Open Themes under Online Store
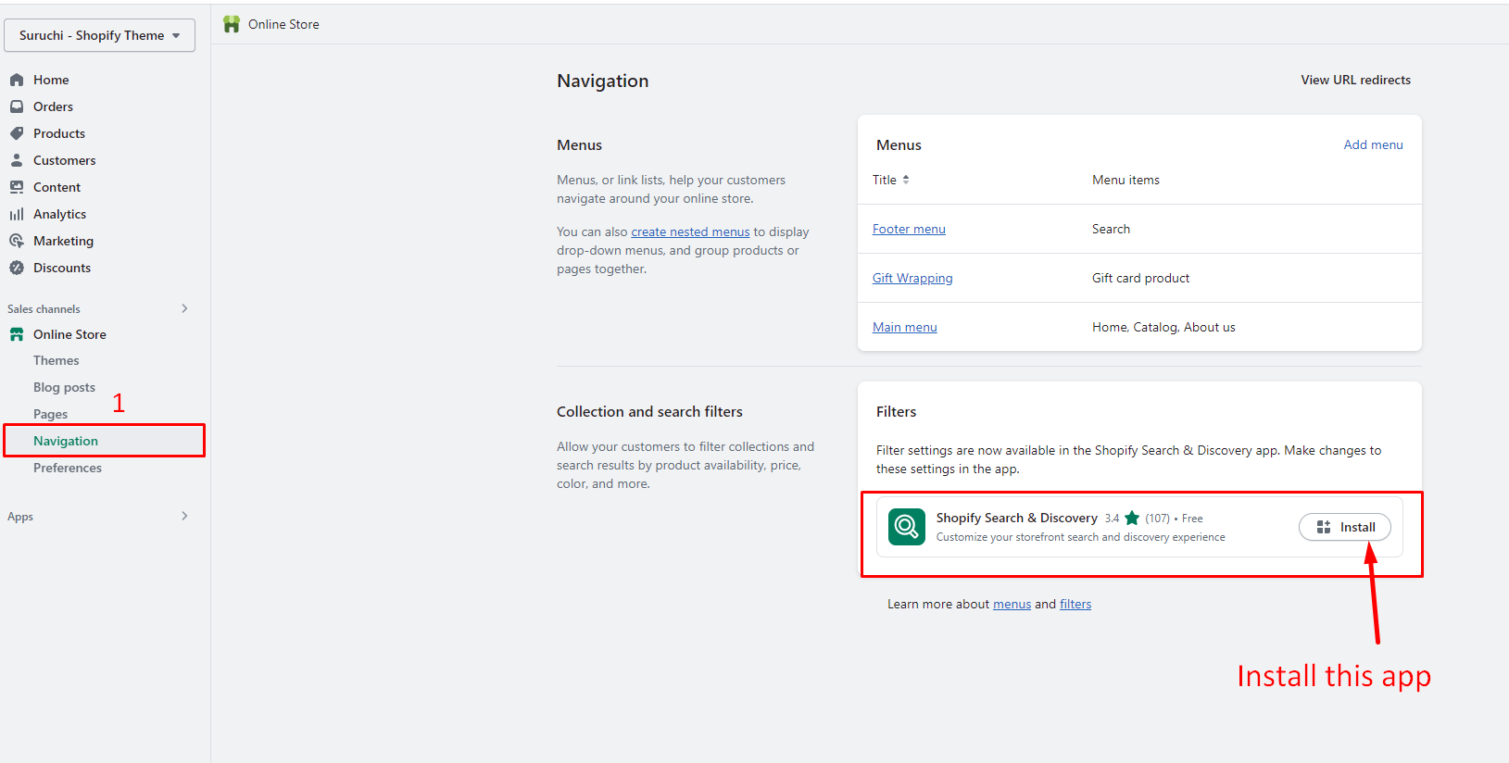The width and height of the screenshot is (1509, 763). (x=57, y=360)
